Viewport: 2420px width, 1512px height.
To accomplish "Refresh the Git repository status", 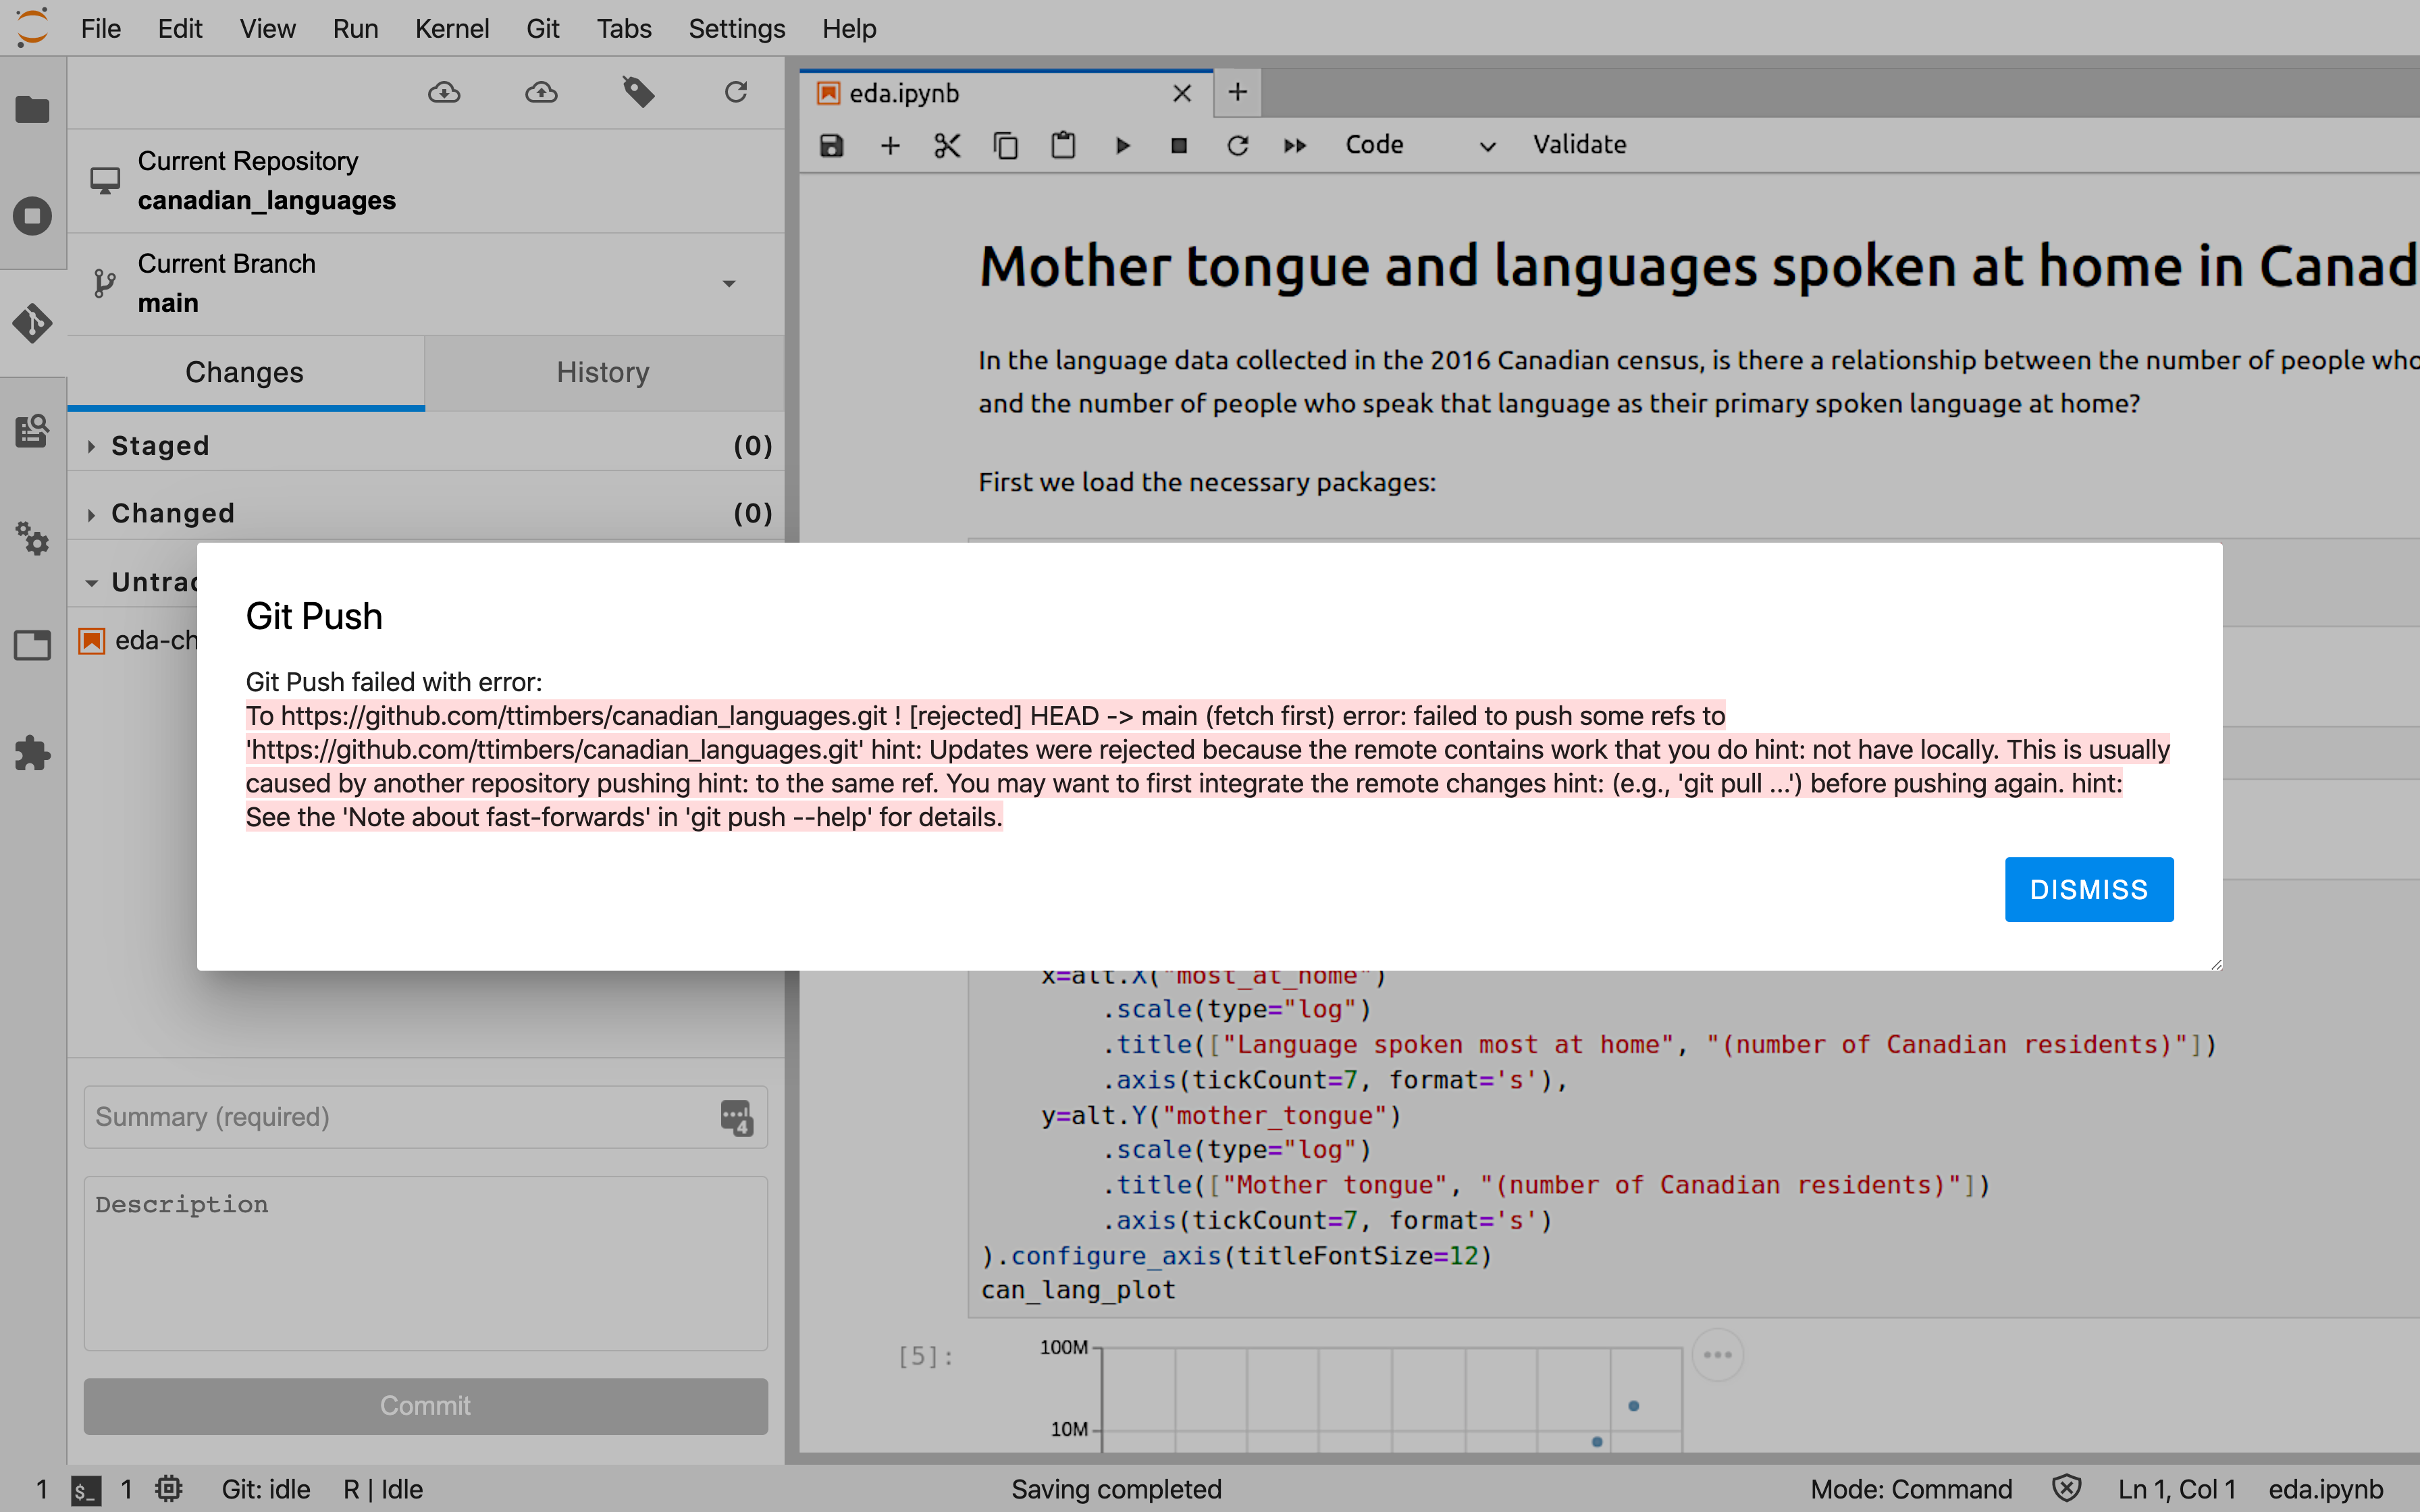I will click(736, 93).
